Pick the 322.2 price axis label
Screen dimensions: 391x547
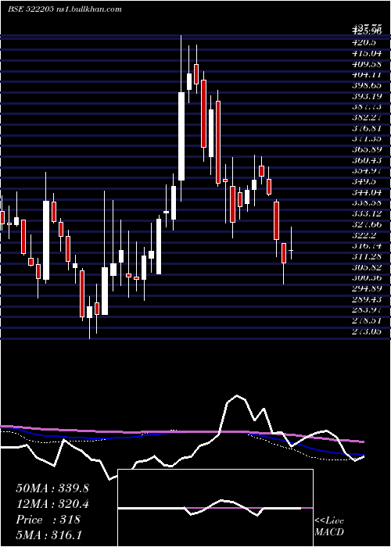tap(364, 235)
